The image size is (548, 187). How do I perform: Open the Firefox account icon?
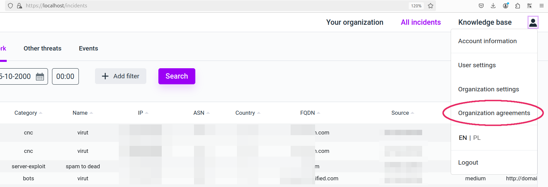(505, 6)
